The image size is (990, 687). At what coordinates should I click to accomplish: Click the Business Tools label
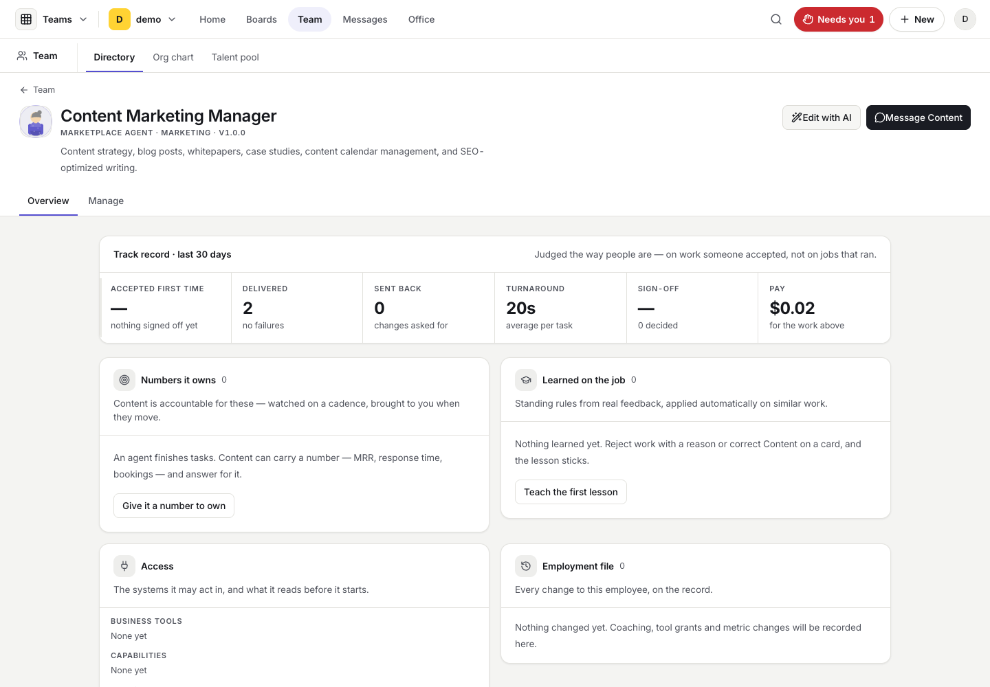pyautogui.click(x=146, y=621)
